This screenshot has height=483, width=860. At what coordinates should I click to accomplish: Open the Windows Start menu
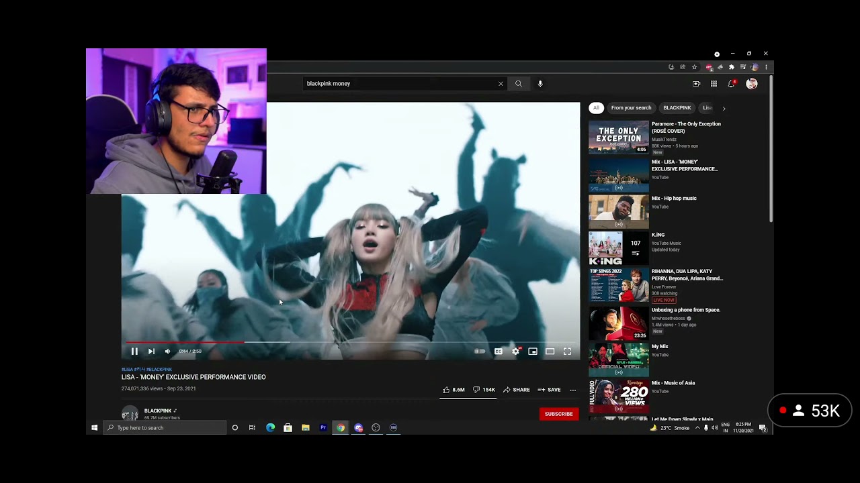tap(94, 427)
